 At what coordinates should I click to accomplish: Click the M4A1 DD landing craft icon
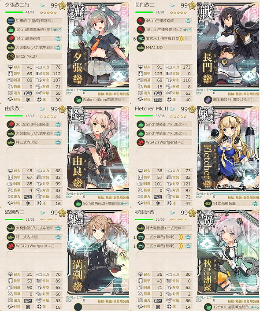(141, 48)
